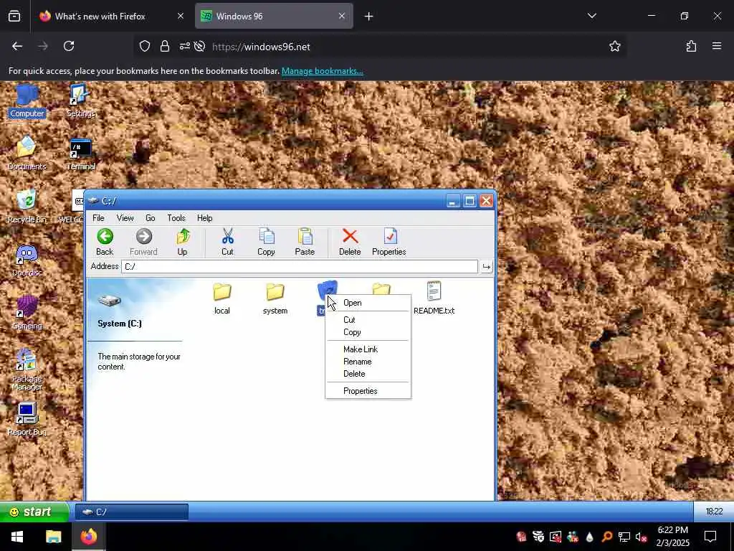
Task: Open the Computer desktop icon
Action: (x=27, y=101)
